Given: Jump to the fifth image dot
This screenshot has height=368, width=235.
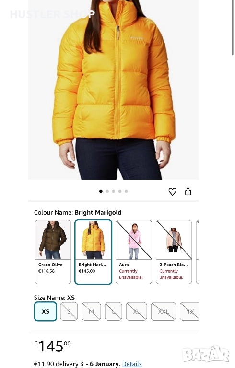Looking at the screenshot, I should [126, 191].
